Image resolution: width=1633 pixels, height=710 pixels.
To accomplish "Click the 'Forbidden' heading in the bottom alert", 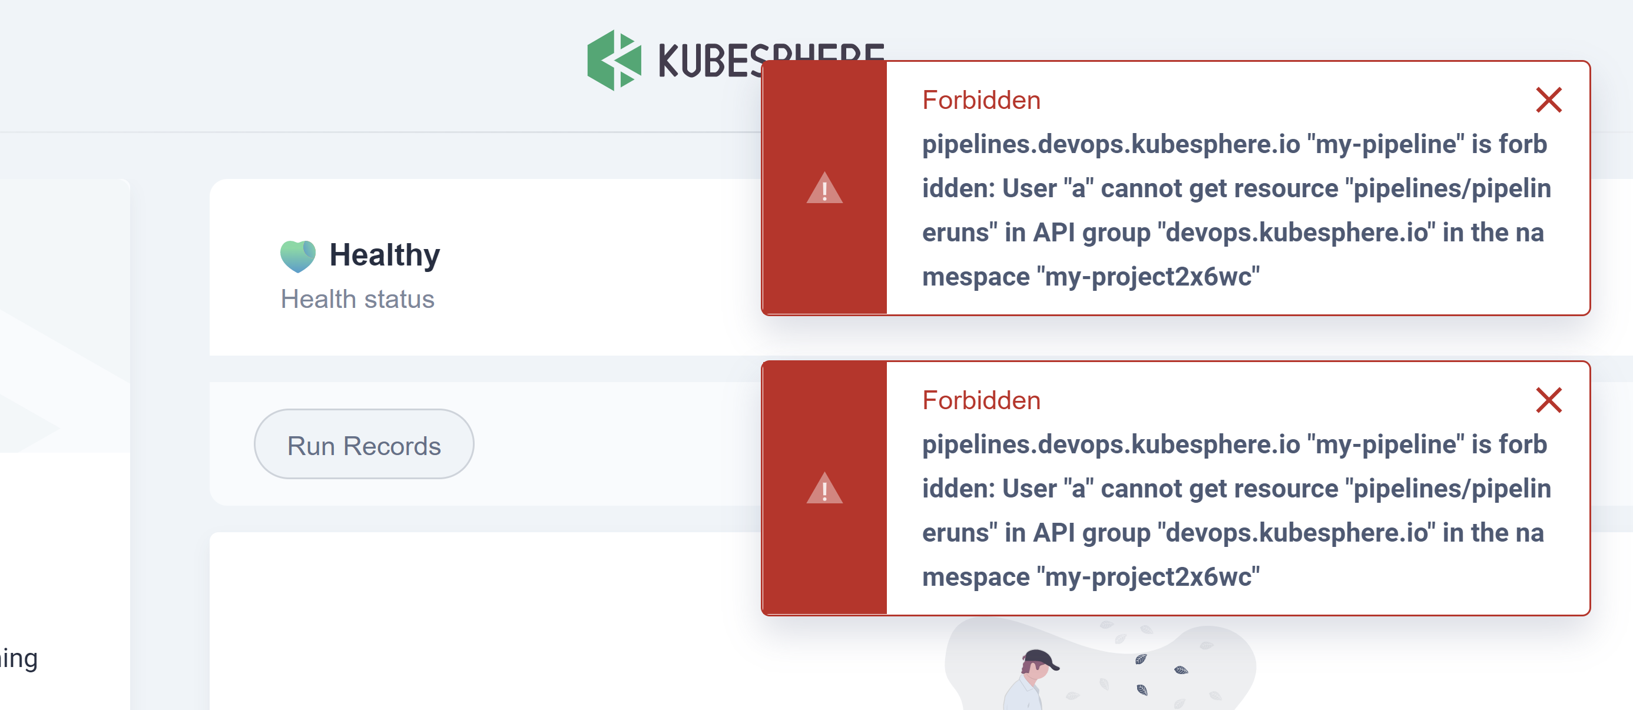I will (981, 400).
